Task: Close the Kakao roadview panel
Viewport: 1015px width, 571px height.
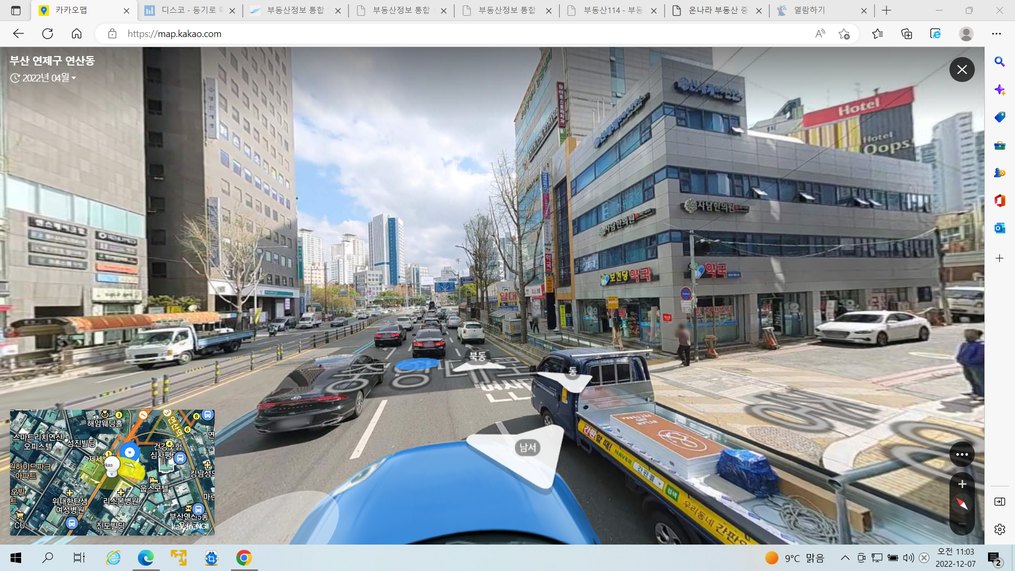Action: click(x=962, y=69)
